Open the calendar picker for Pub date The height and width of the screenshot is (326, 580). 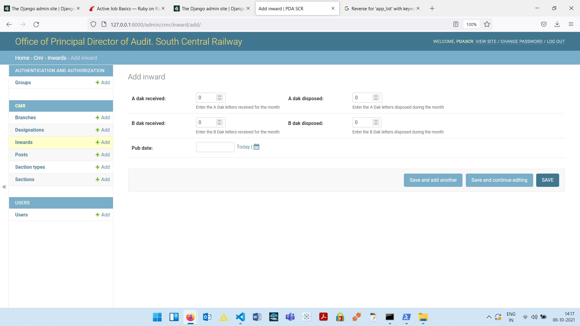point(256,147)
